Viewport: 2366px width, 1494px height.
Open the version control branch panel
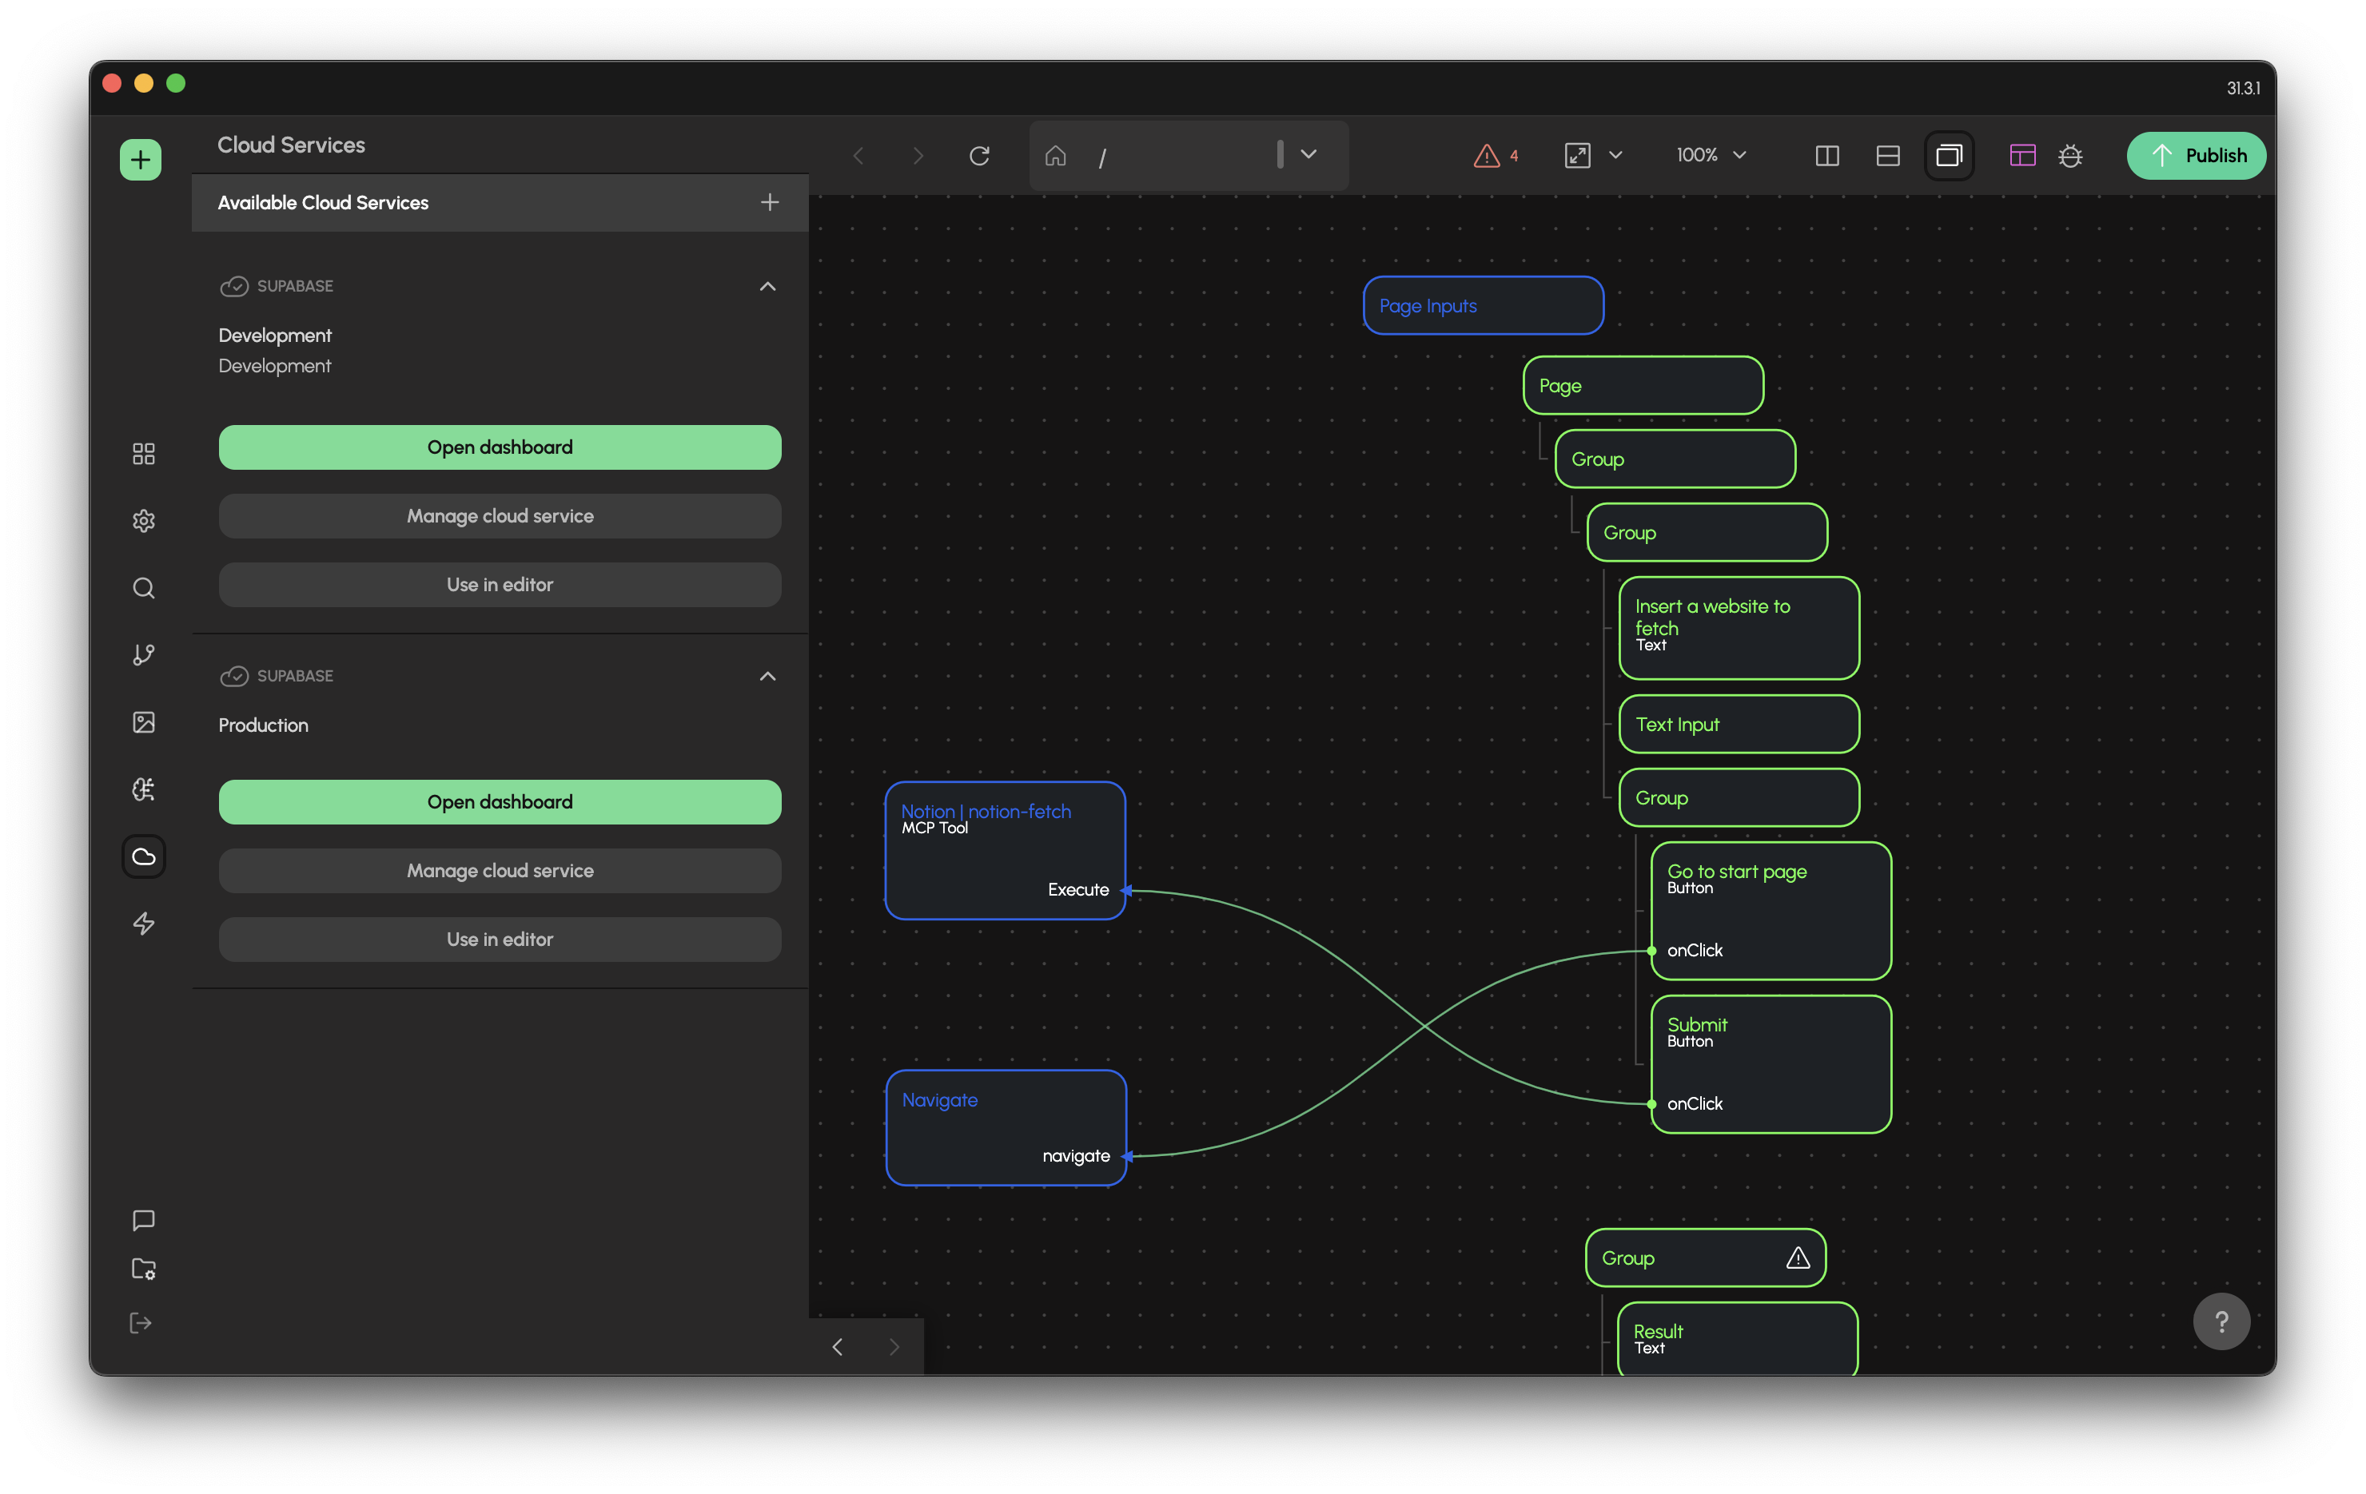click(143, 654)
